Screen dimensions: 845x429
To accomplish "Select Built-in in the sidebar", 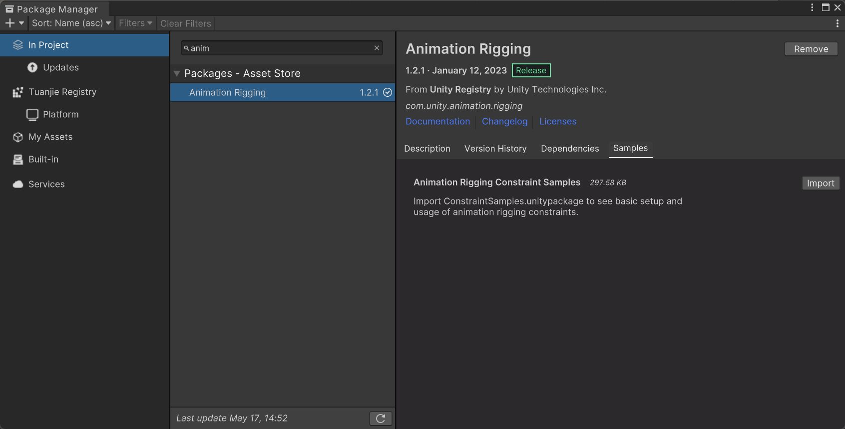I will 84,159.
